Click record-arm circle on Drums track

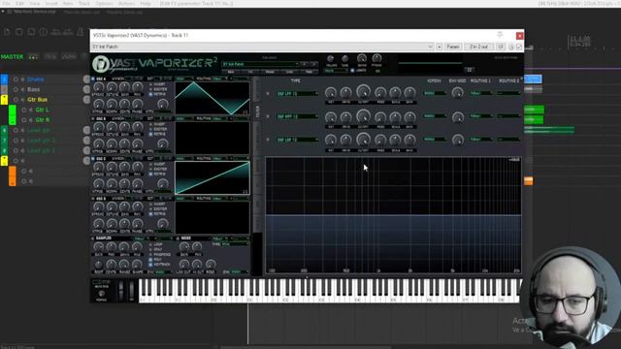coord(16,79)
